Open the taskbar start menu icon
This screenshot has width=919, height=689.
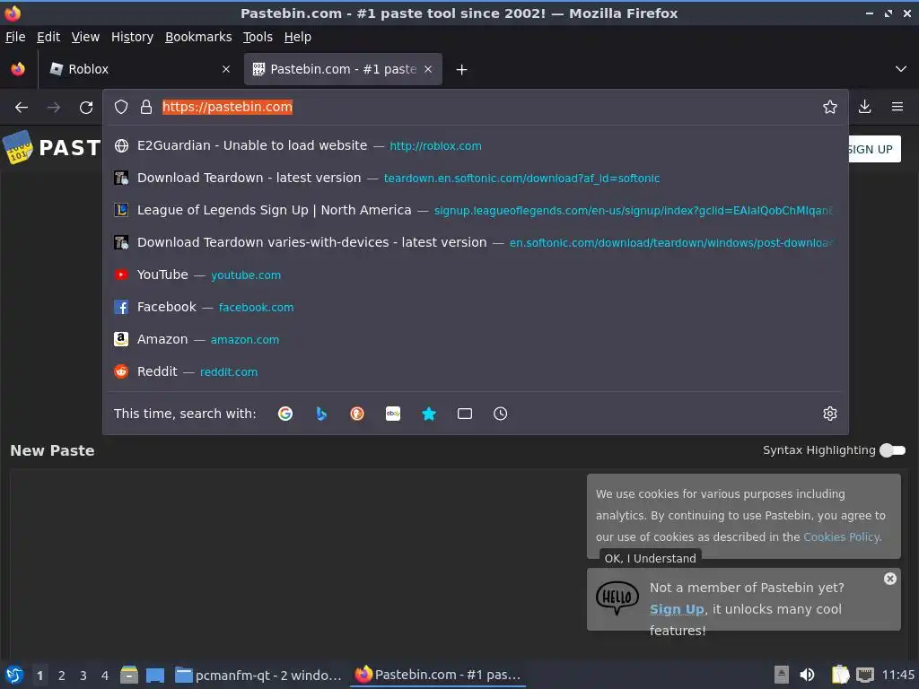coord(14,675)
